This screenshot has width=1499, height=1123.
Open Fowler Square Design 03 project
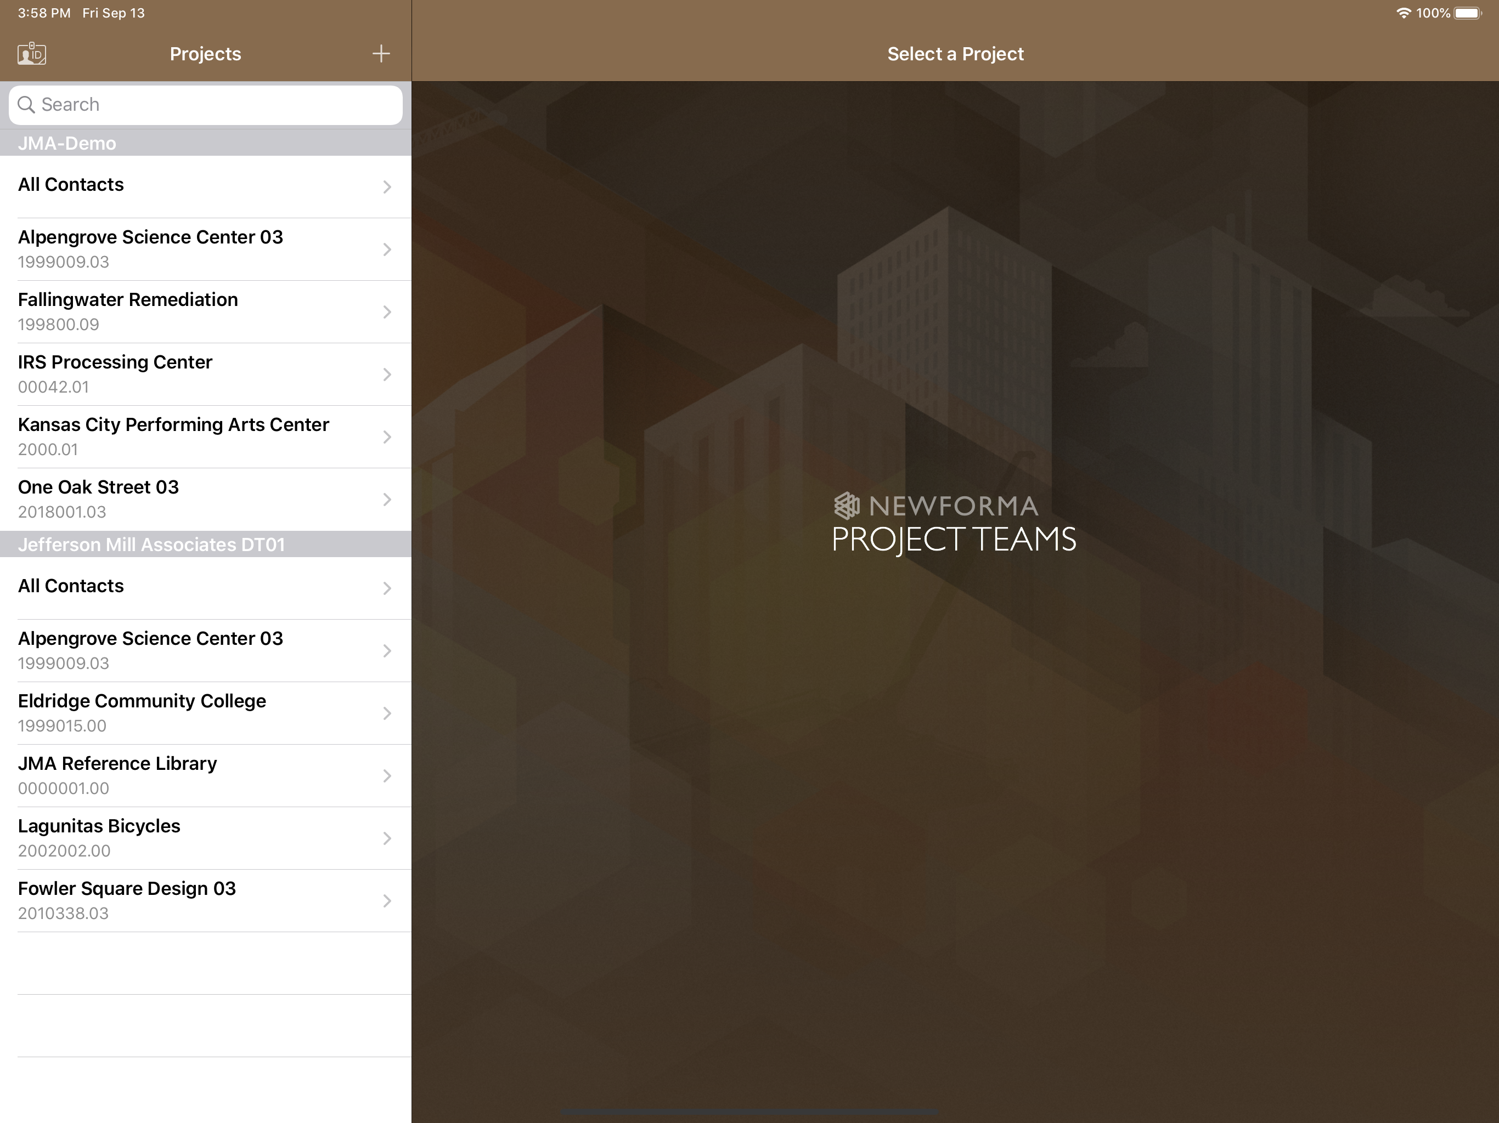click(205, 901)
